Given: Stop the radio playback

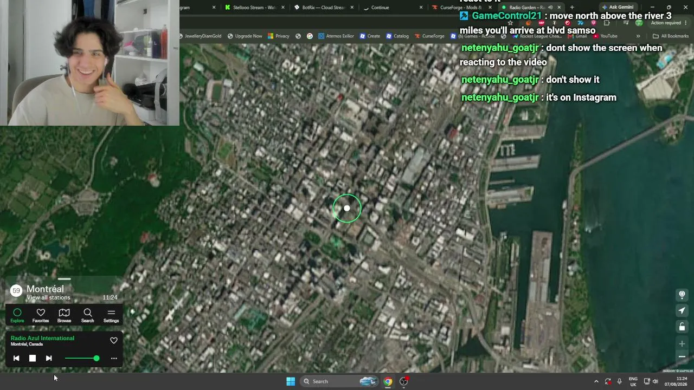Looking at the screenshot, I should pyautogui.click(x=33, y=358).
